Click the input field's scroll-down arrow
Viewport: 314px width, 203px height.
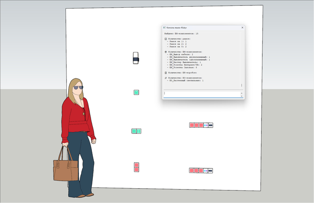click(x=241, y=96)
